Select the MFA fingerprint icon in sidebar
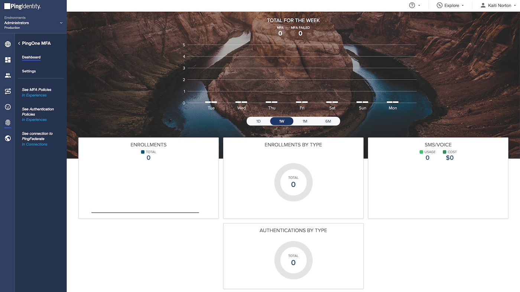 [x=7, y=123]
